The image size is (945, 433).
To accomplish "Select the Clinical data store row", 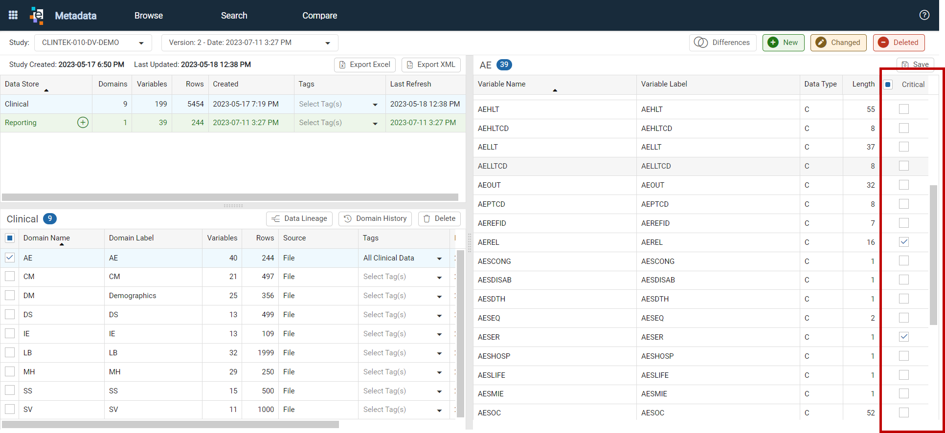I will 233,104.
